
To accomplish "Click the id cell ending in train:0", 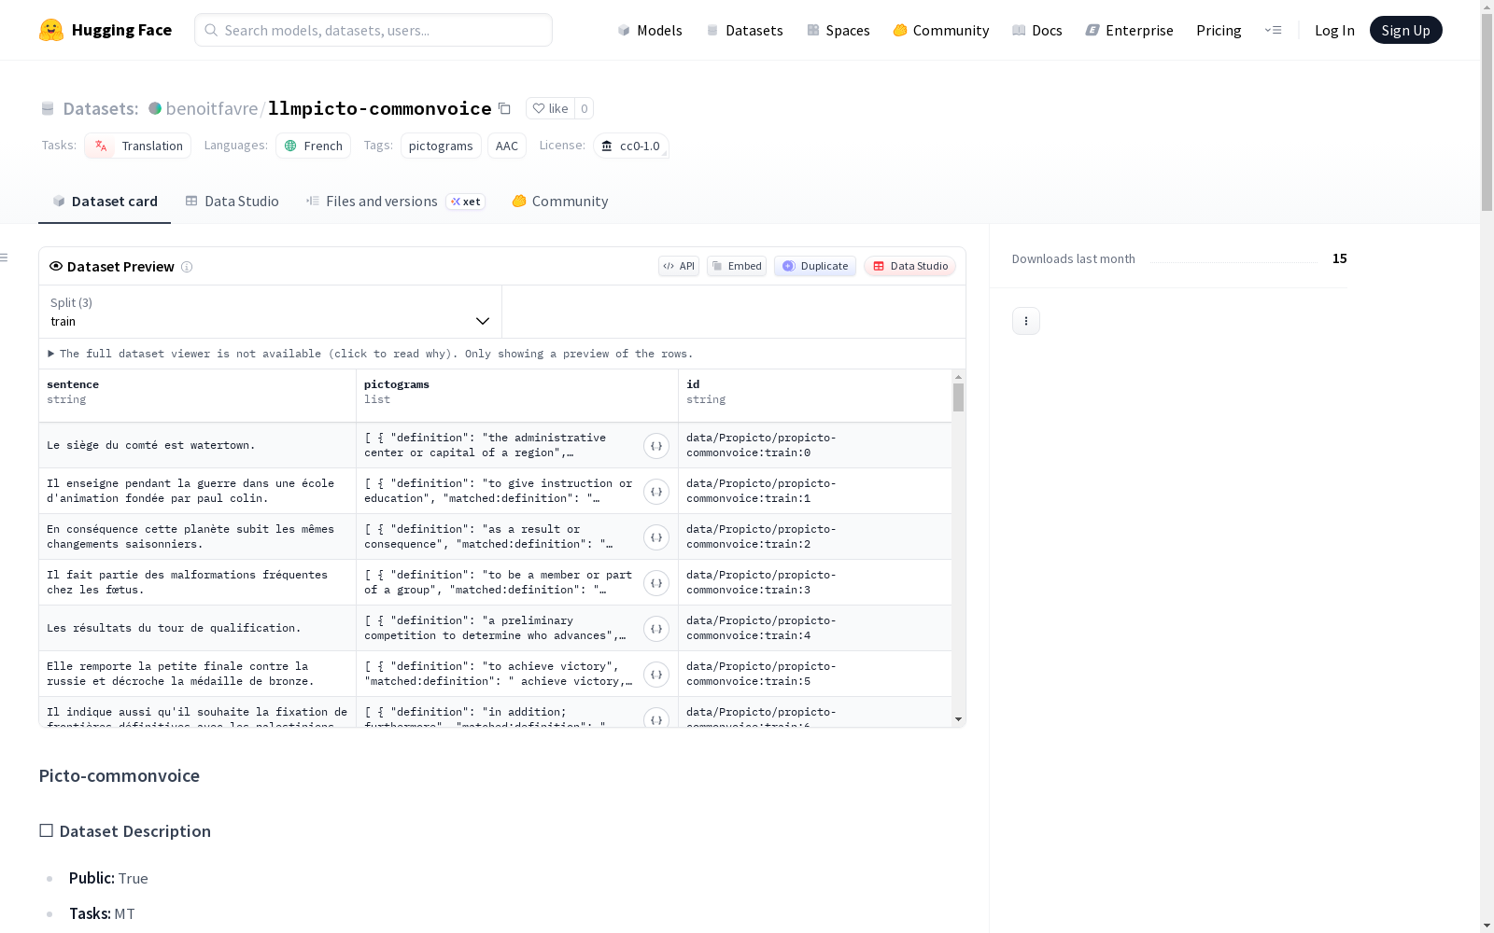I will point(815,446).
